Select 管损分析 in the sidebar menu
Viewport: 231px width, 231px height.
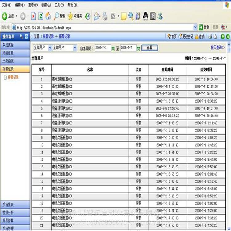click(15, 213)
